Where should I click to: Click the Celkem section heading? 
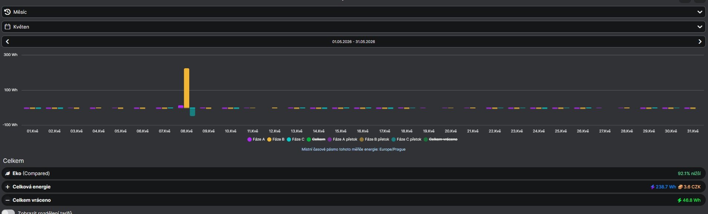point(13,161)
